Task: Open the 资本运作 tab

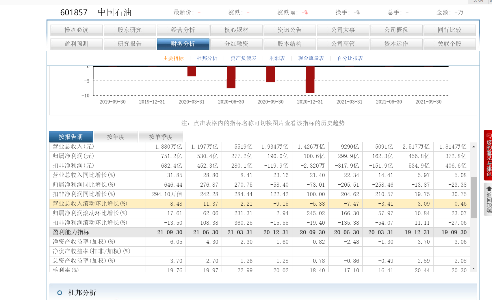Action: [x=396, y=44]
